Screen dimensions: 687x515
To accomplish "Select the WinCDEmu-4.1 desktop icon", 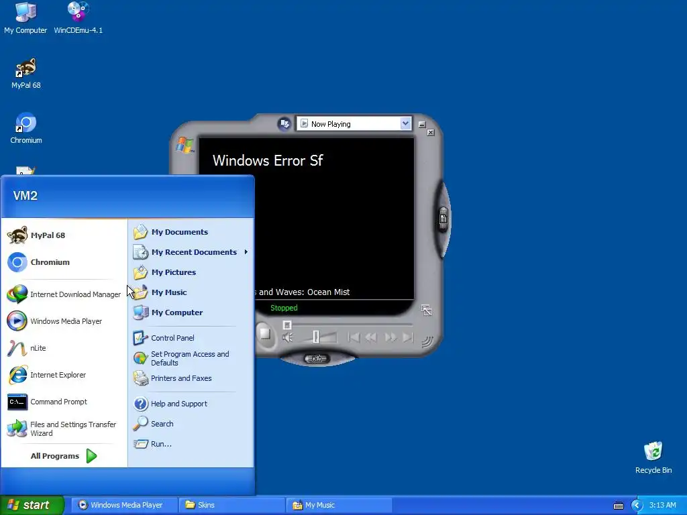I will coord(78,17).
